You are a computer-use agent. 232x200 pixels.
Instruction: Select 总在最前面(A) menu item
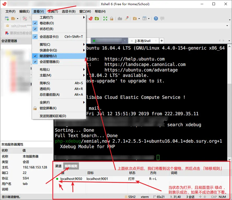click(x=59, y=95)
